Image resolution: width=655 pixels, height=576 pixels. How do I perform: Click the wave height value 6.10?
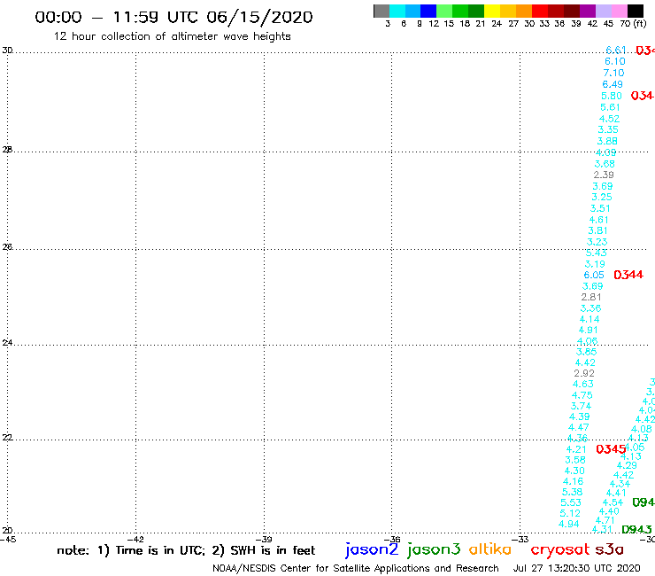coord(615,61)
